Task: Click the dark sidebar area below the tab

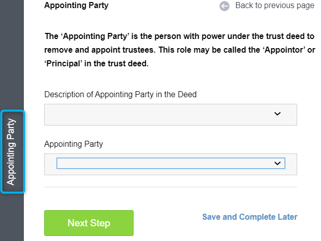Action: coord(12,217)
